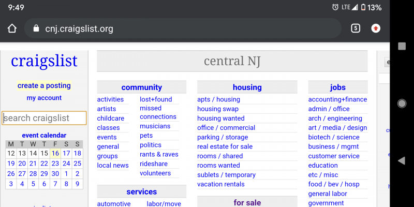Open general community link
Viewport: 414px width, 207px height.
pos(108,146)
